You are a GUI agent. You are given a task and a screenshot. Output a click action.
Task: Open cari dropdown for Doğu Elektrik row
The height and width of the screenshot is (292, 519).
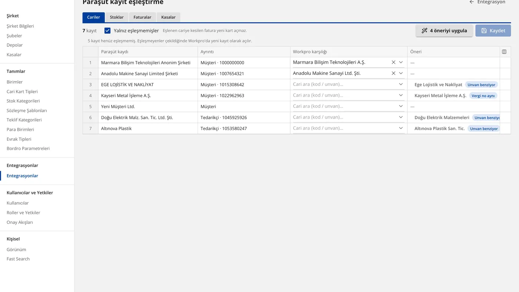pos(401,117)
